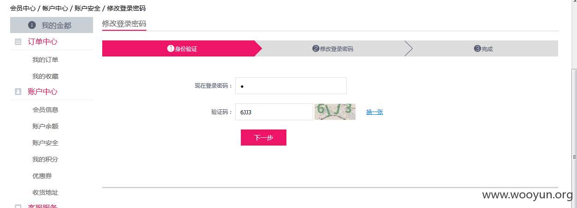The height and width of the screenshot is (208, 577).
Task: Open 账户安全 in the sidebar
Action: point(45,143)
